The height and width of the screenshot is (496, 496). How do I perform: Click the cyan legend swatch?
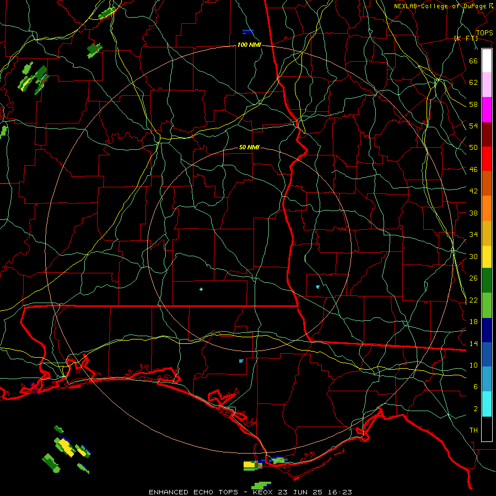point(487,404)
